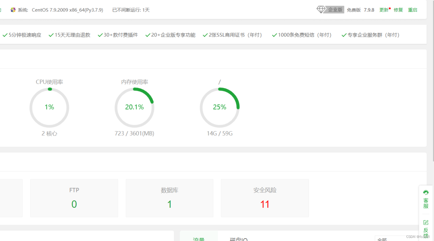
Task: Click the CPU使用率 1% gauge
Action: pos(49,107)
